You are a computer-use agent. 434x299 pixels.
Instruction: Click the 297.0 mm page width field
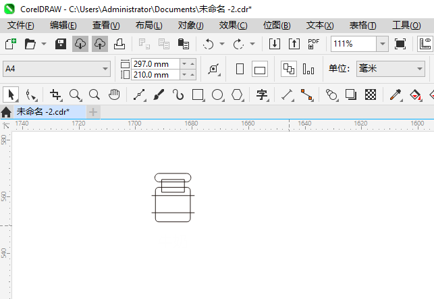click(x=155, y=64)
